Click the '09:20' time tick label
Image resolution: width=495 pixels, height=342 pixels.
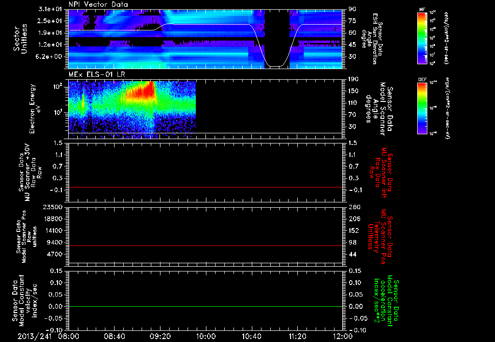[160, 336]
